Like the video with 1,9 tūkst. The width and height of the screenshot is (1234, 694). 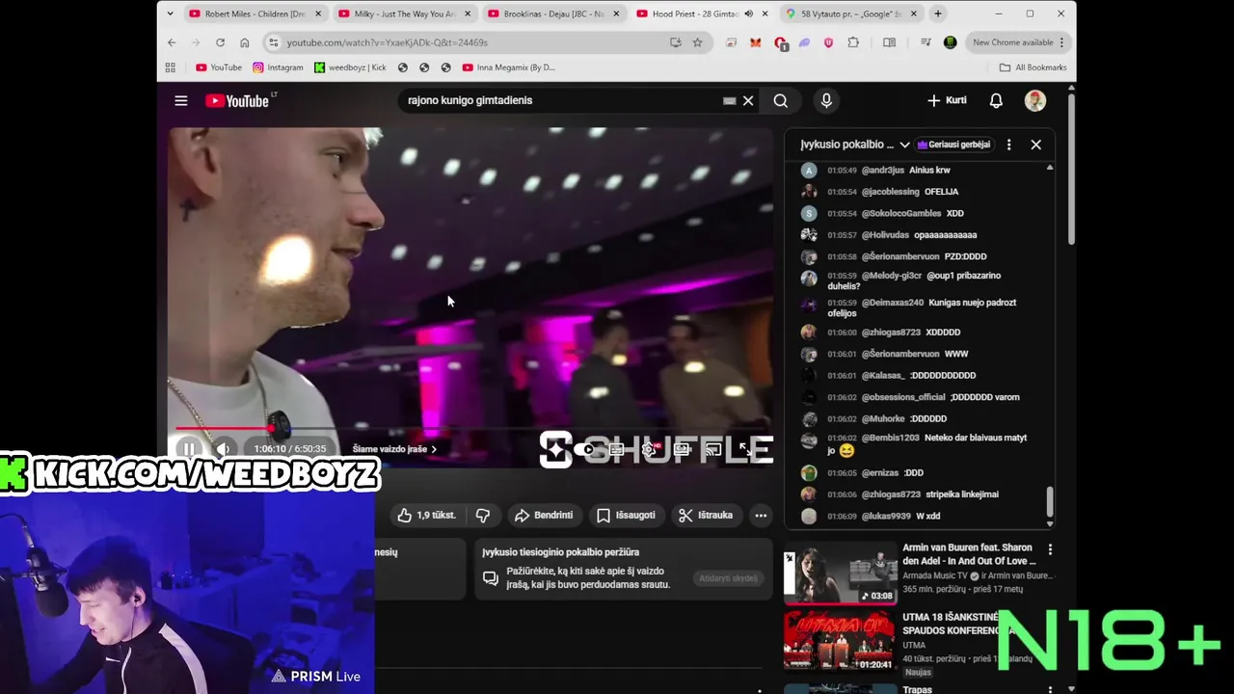click(x=426, y=516)
